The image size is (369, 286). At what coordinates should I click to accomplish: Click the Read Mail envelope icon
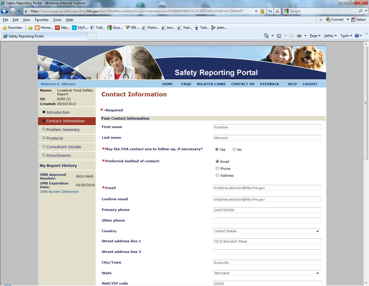click(291, 36)
